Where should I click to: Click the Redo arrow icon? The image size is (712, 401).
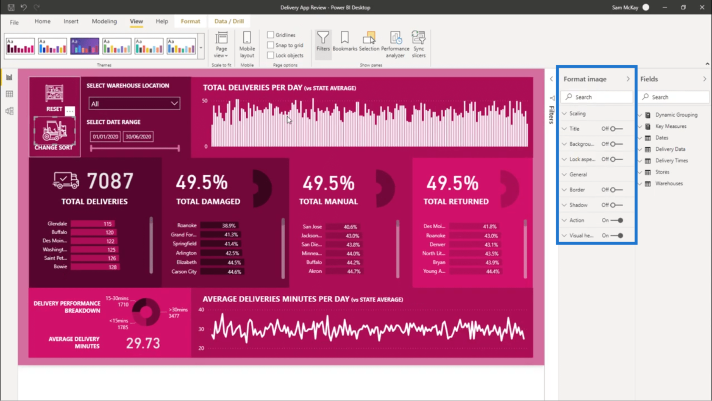pos(37,7)
